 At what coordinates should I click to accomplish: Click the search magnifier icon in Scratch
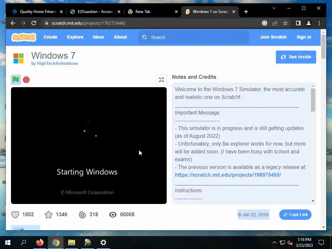pos(145,37)
